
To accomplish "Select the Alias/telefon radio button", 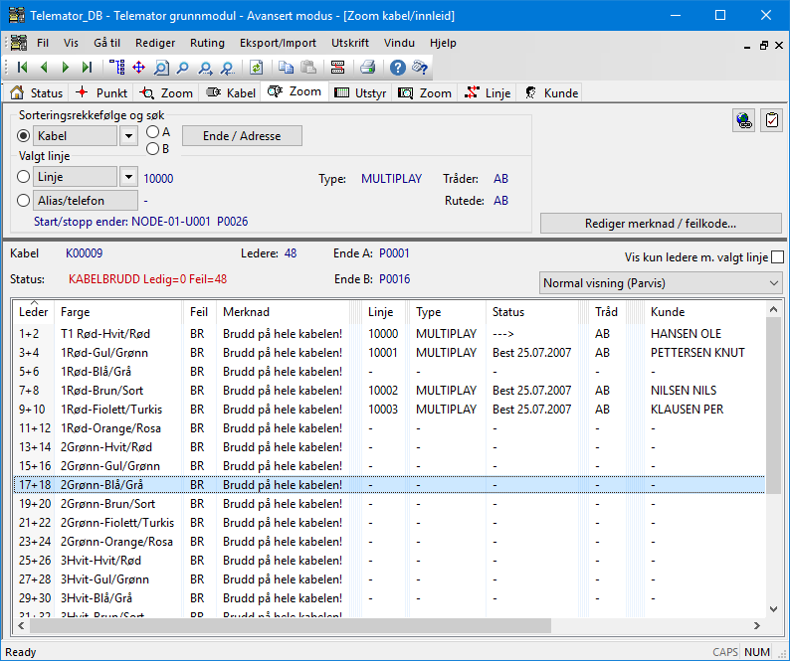I will [23, 201].
